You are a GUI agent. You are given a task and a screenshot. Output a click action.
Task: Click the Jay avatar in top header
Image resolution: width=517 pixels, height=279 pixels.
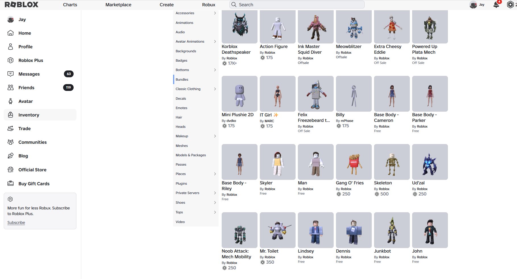[x=473, y=5]
